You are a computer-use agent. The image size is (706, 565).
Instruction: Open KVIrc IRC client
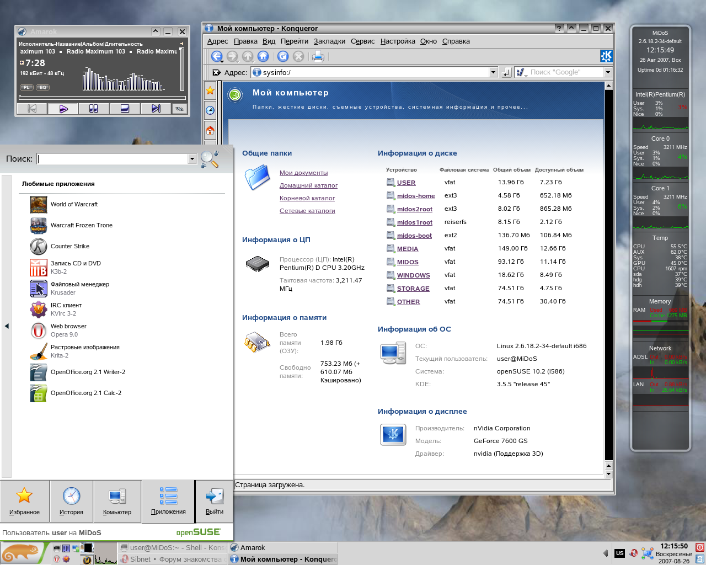[x=56, y=309]
